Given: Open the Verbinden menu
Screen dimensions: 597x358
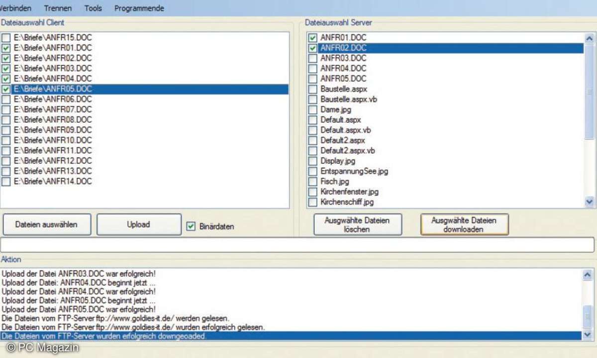Looking at the screenshot, I should click(x=16, y=8).
